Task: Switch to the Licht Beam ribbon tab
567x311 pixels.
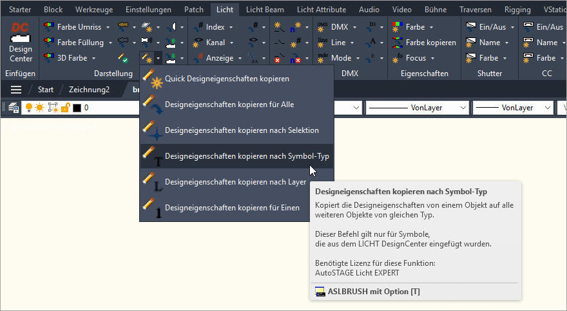Action: 265,10
